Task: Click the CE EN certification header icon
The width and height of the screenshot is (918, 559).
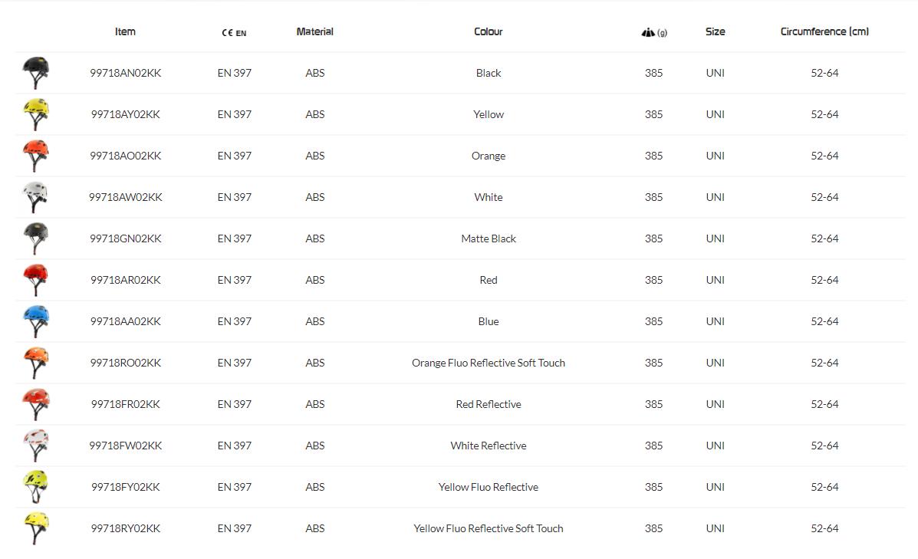Action: click(234, 32)
